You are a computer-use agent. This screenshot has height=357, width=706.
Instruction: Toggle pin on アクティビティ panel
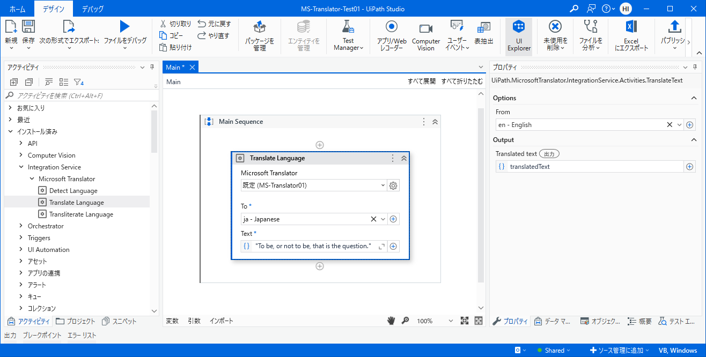[x=152, y=67]
